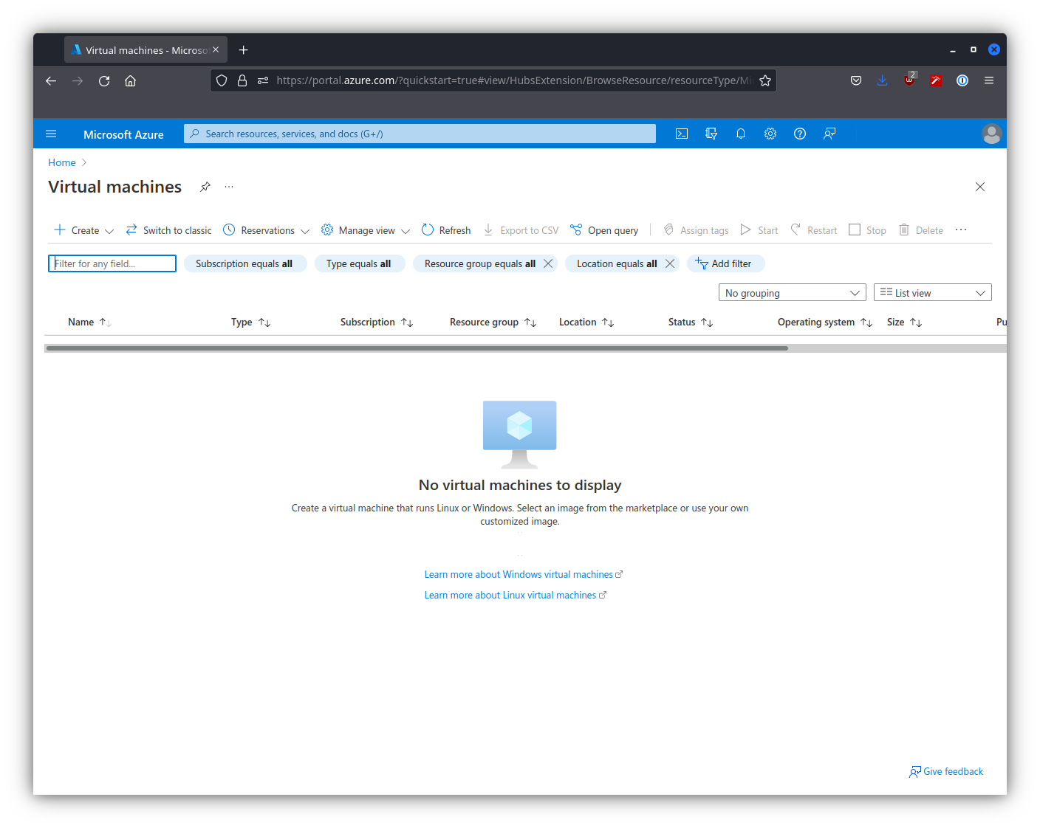The height and width of the screenshot is (828, 1040).
Task: Pin Virtual machines page to dashboard
Action: pyautogui.click(x=205, y=187)
